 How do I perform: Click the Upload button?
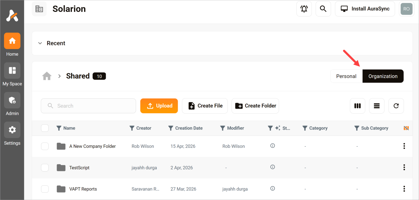(159, 106)
